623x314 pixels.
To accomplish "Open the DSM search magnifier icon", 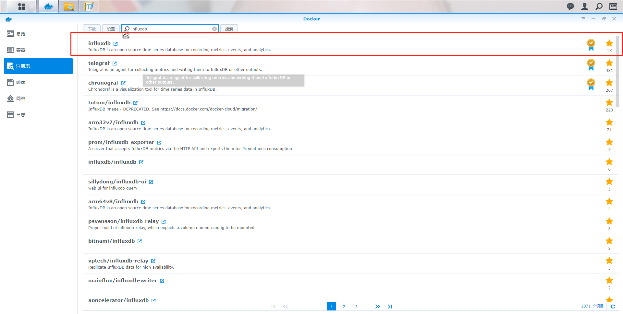I will point(599,6).
